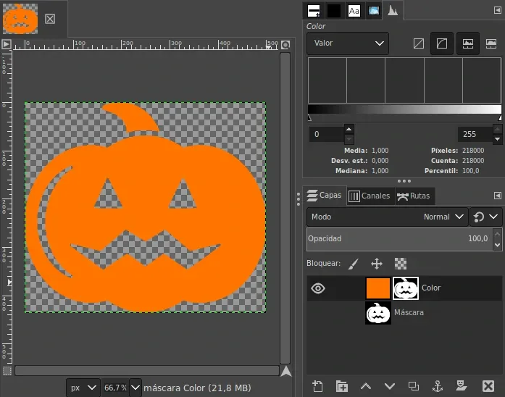Click the linear histogram icon
This screenshot has height=397, width=505.
(x=418, y=43)
